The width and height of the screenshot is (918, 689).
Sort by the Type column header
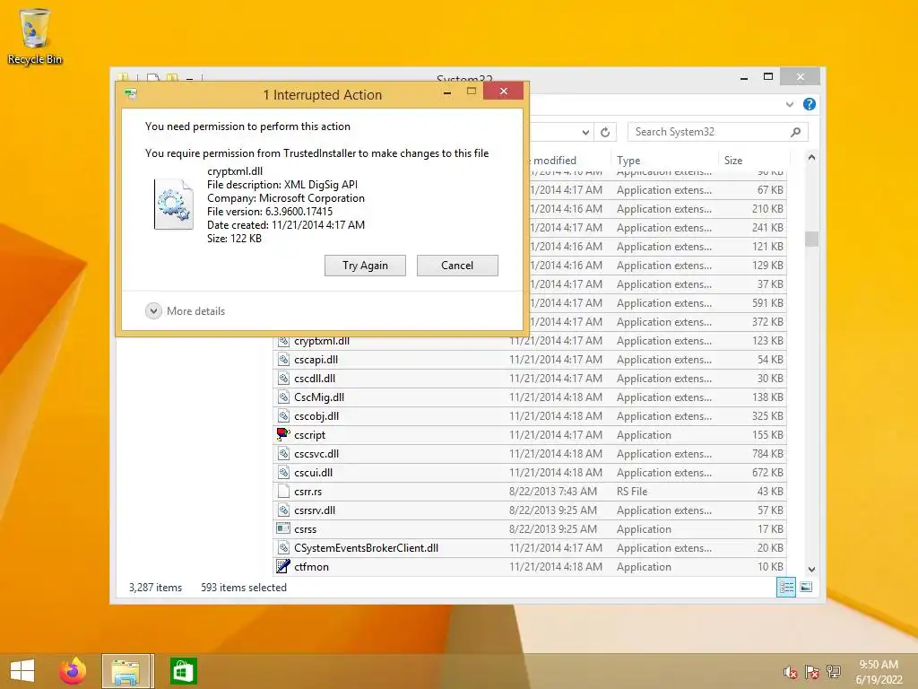[664, 160]
